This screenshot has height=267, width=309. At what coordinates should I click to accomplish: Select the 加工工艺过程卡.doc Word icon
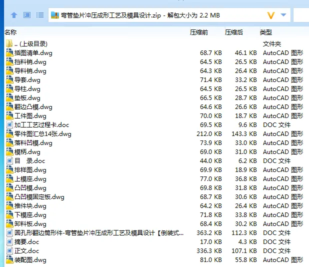pos(9,124)
